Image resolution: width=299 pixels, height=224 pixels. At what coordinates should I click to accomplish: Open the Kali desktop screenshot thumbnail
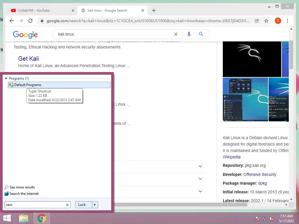point(245,99)
